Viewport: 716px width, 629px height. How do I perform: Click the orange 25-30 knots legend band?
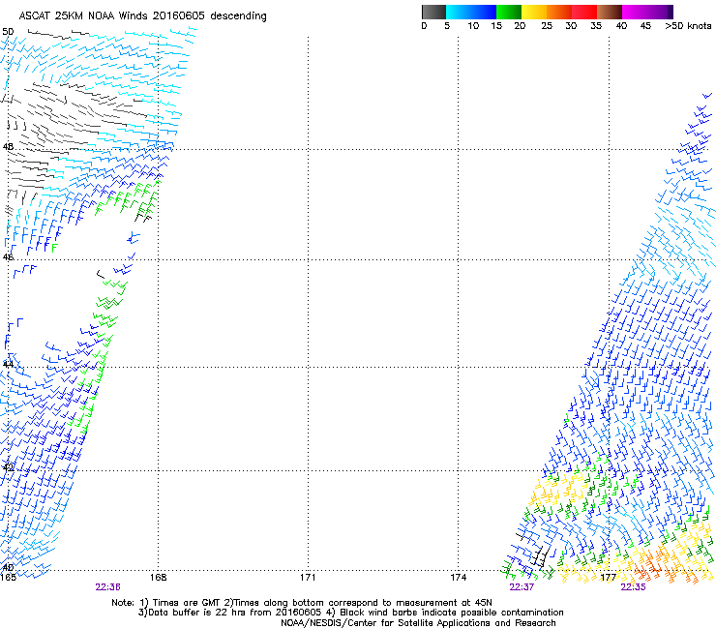pyautogui.click(x=559, y=12)
